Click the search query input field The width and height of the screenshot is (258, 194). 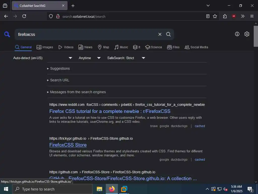point(86,34)
